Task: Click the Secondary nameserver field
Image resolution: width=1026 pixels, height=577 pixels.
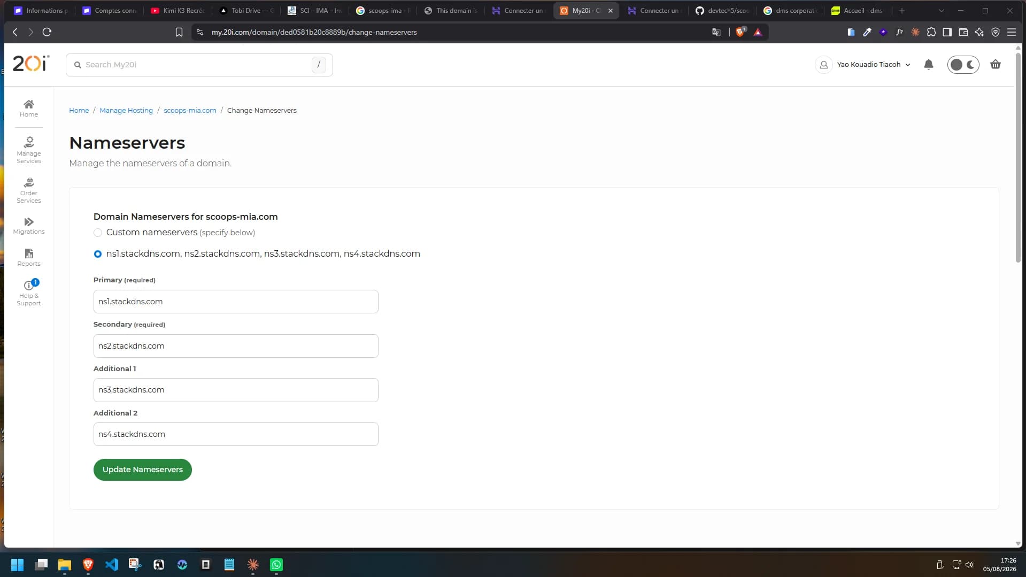Action: coord(236,346)
